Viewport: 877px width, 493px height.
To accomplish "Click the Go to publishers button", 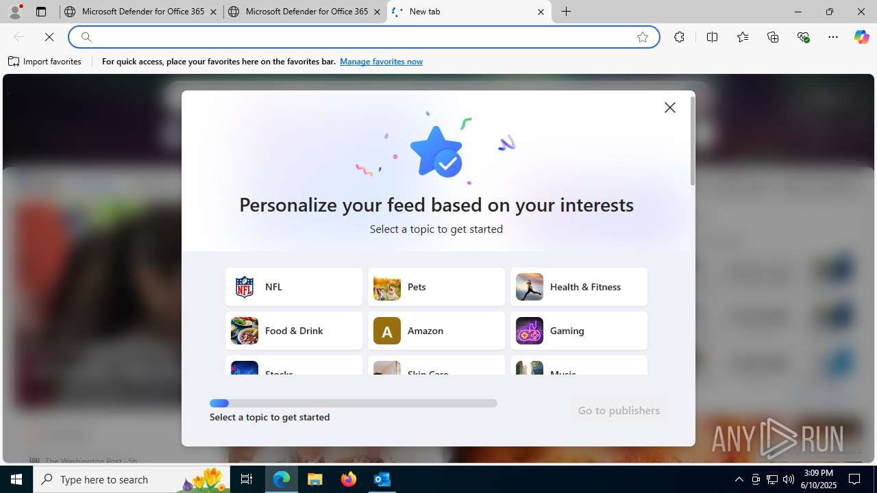I will pyautogui.click(x=619, y=410).
